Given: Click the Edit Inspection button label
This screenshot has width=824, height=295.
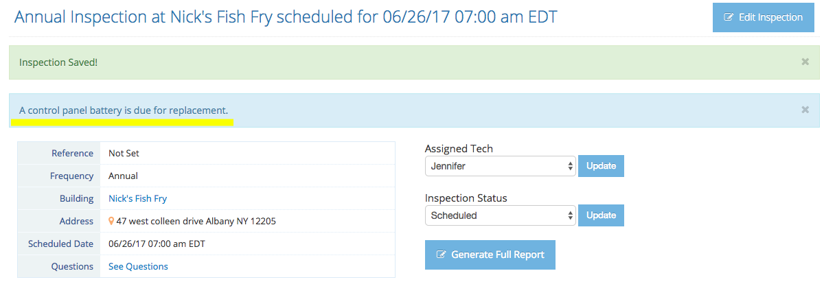Looking at the screenshot, I should [x=770, y=18].
